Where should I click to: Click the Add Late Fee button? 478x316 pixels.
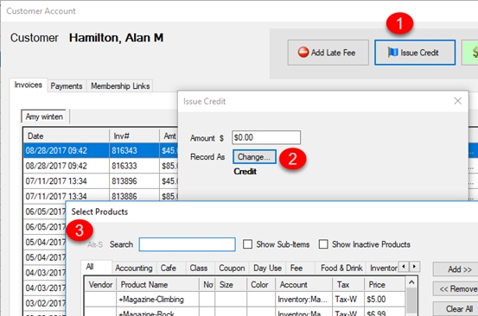pyautogui.click(x=328, y=53)
